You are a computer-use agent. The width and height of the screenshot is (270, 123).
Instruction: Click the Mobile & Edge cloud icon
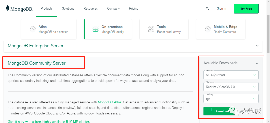coord(208,29)
